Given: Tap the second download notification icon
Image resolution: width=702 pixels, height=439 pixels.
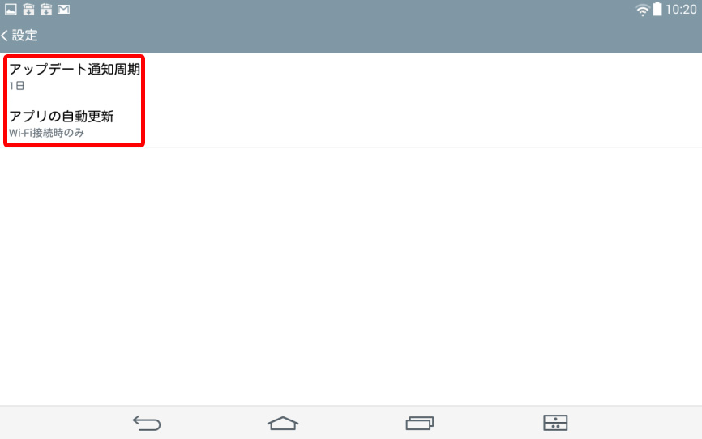Looking at the screenshot, I should pyautogui.click(x=46, y=10).
